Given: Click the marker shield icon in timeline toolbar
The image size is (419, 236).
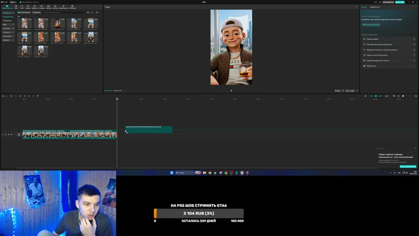Looking at the screenshot, I should 38,96.
